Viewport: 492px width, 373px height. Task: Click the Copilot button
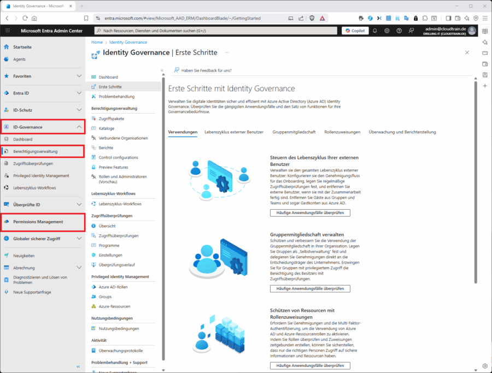click(355, 31)
